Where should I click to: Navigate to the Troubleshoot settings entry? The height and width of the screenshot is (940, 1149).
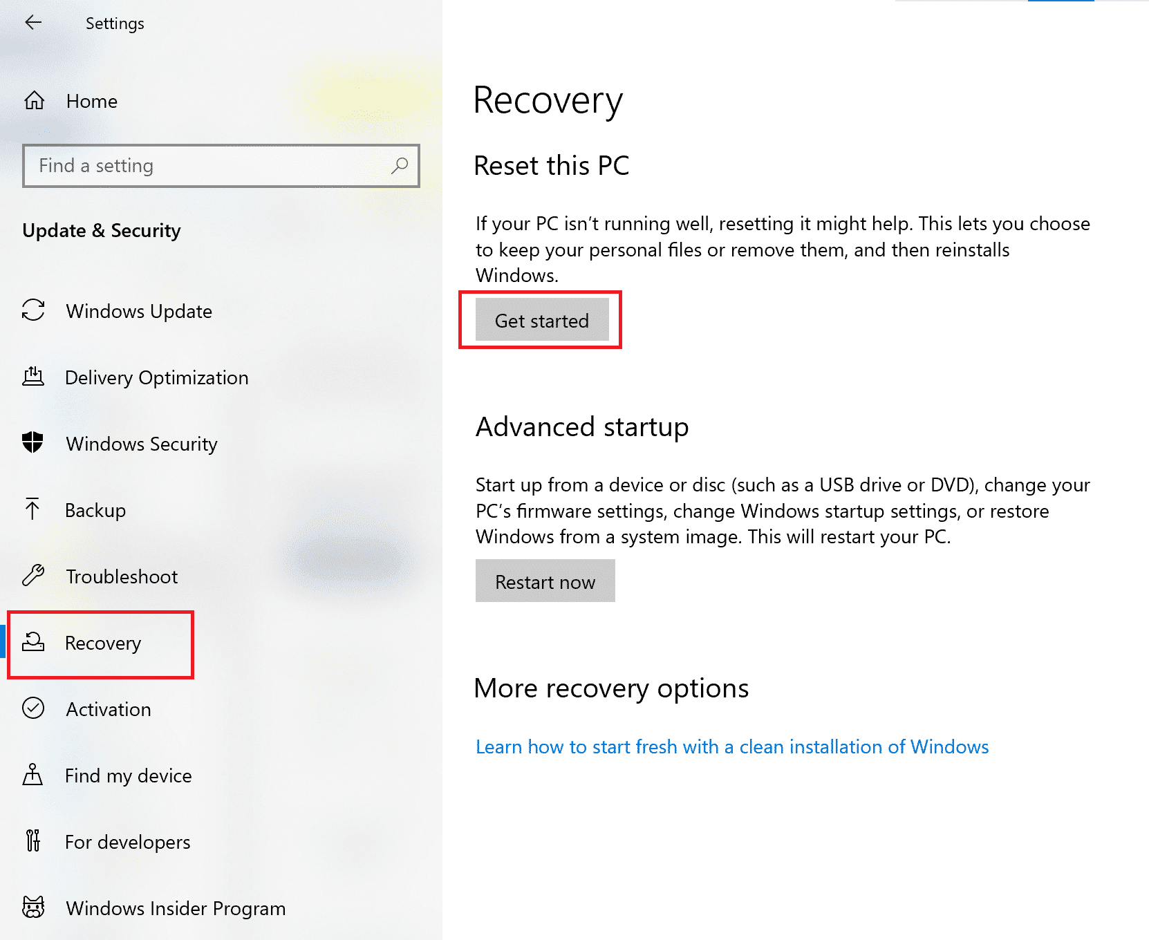(x=122, y=576)
